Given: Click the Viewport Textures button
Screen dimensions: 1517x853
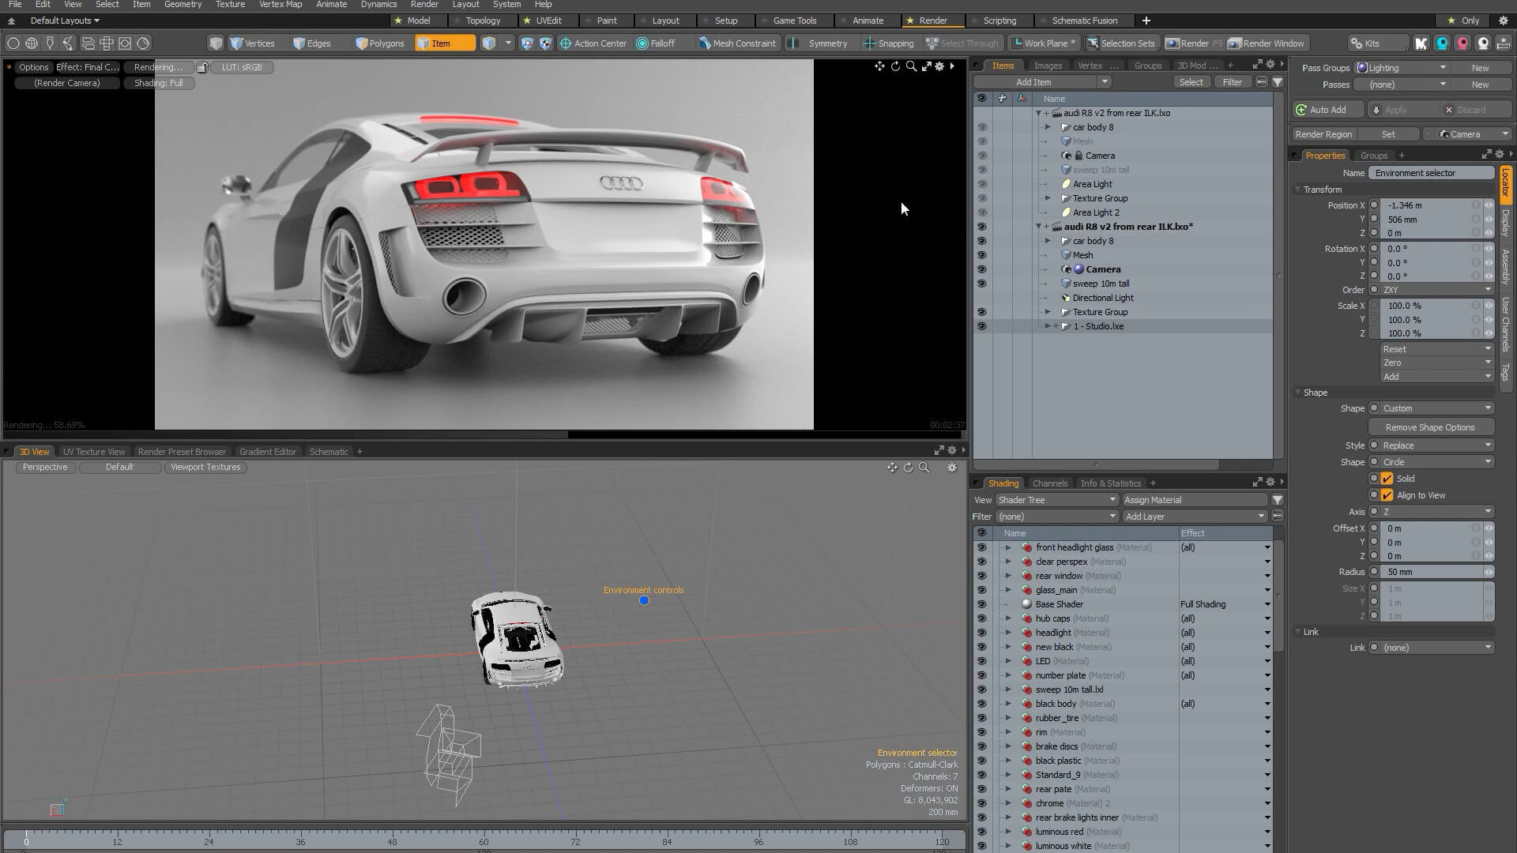Looking at the screenshot, I should (x=205, y=468).
